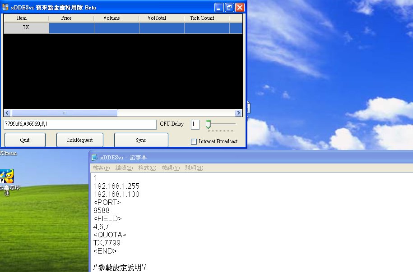Viewport: 413px width, 272px height.
Task: Click the CPU Delay label
Action: tap(172, 124)
